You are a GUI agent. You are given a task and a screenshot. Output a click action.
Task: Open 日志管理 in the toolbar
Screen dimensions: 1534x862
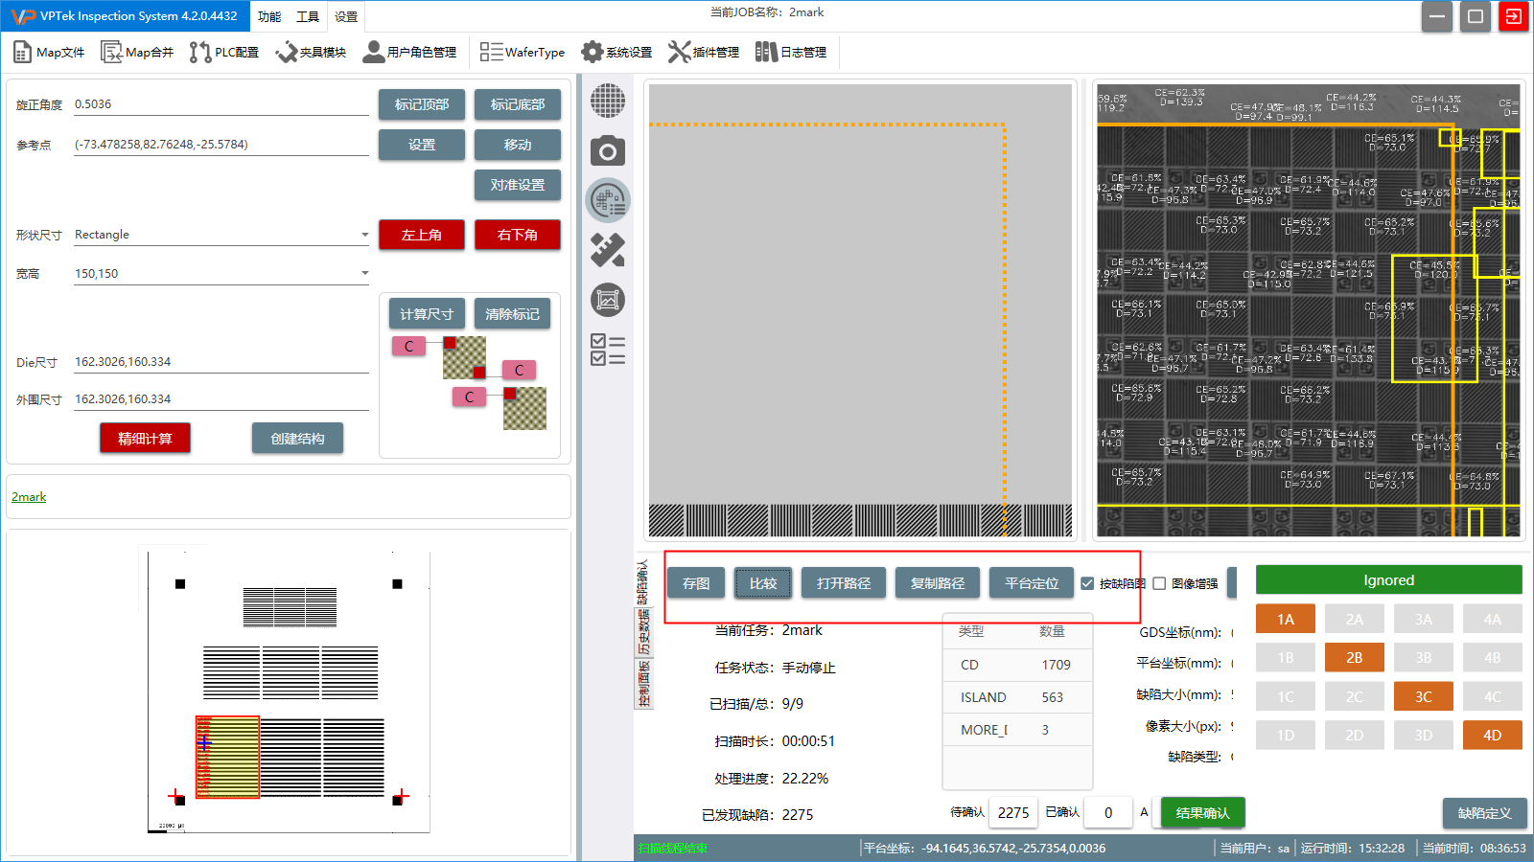click(791, 52)
